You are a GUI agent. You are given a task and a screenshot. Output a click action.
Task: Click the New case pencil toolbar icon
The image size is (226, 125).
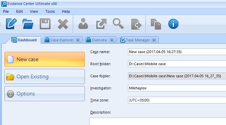[11, 24]
